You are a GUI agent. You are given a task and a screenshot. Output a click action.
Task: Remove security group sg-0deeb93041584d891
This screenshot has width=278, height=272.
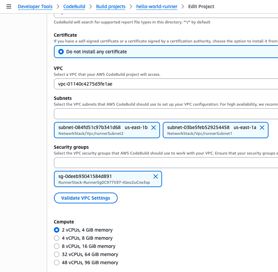pos(156,177)
